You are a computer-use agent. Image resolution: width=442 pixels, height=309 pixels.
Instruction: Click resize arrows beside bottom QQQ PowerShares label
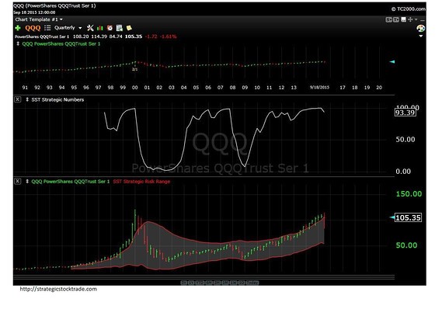27,181
